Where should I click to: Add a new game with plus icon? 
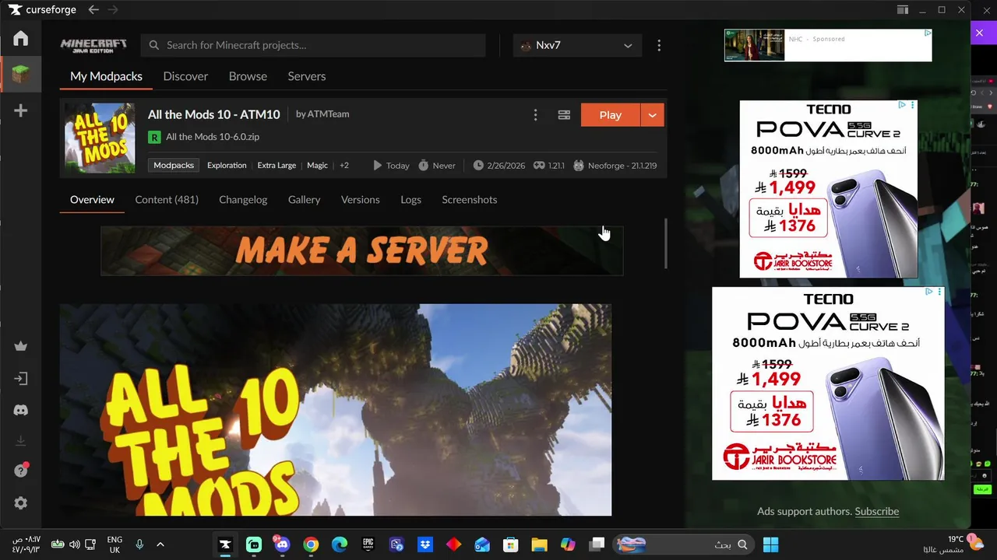21,110
